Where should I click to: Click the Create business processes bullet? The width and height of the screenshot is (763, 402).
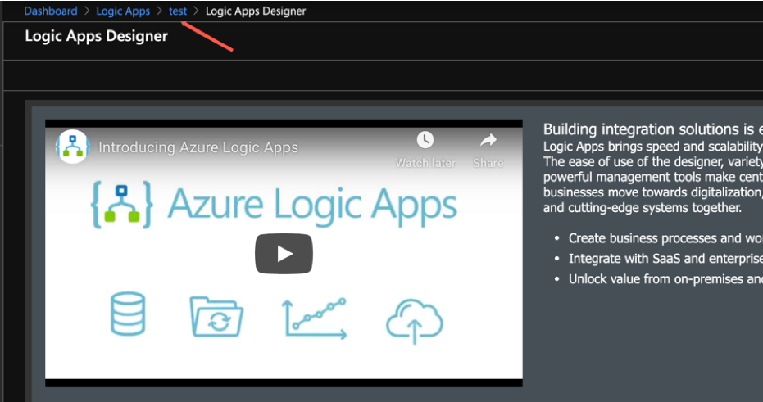tap(665, 238)
